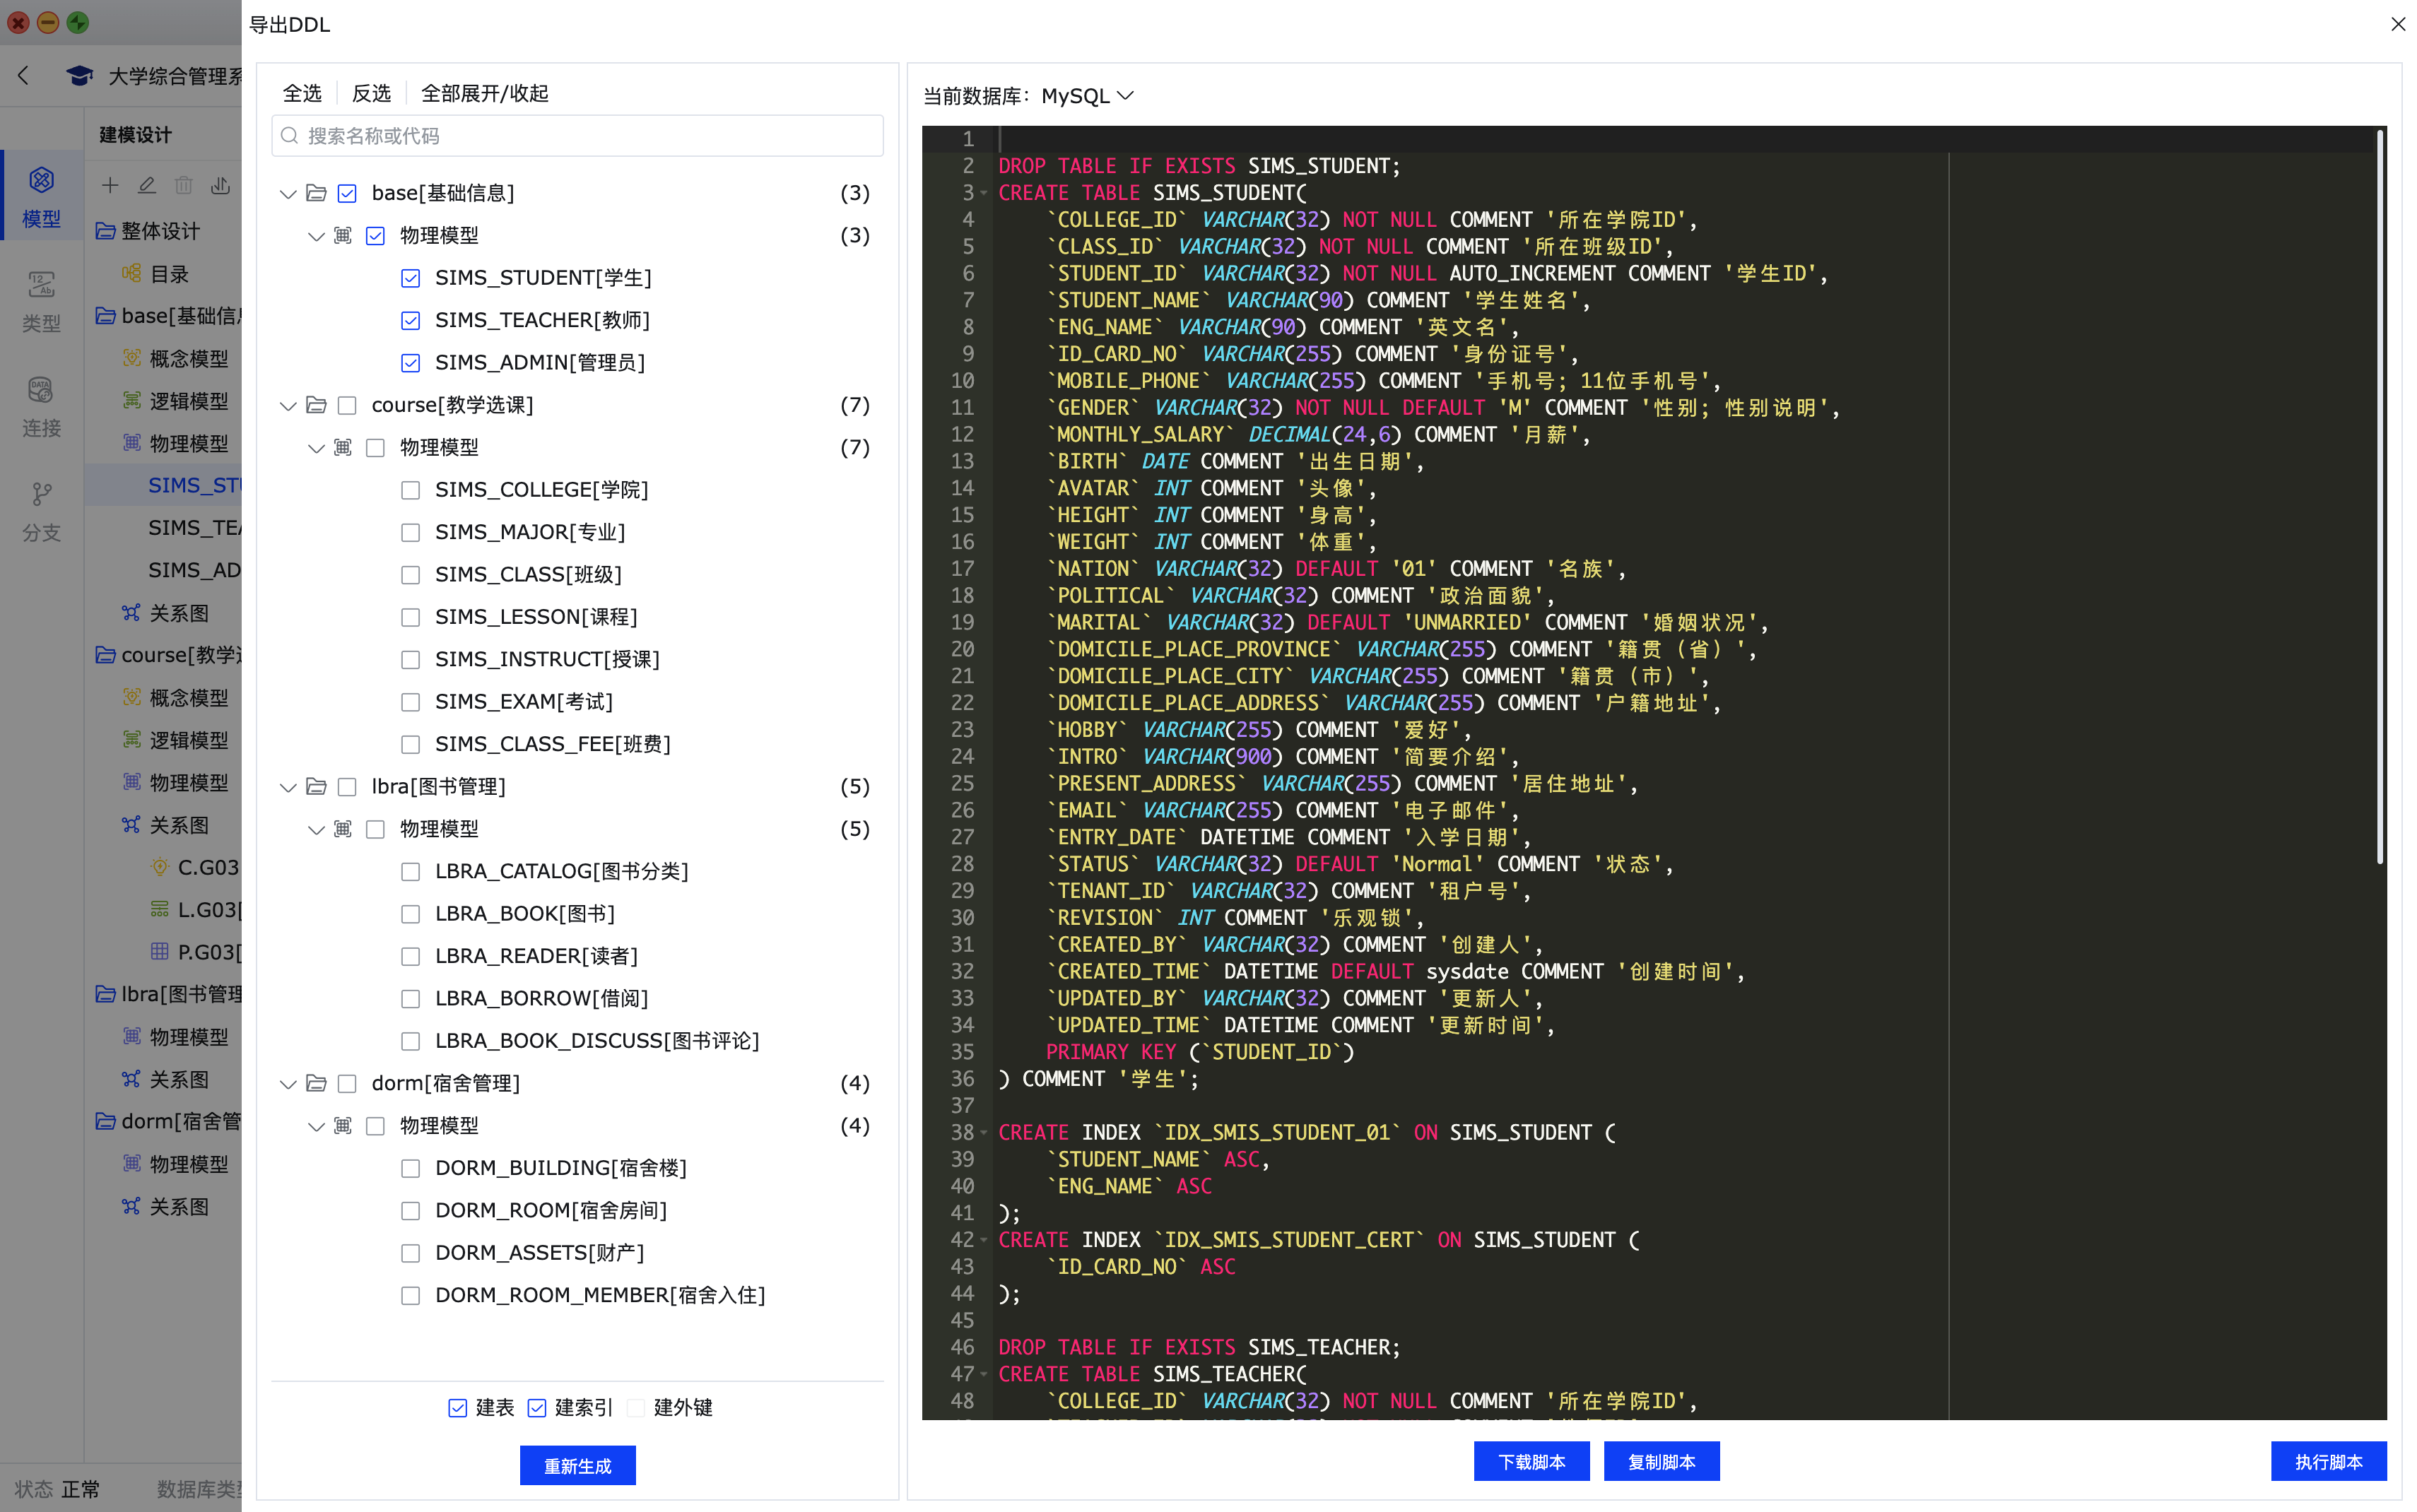Image resolution: width=2417 pixels, height=1512 pixels.
Task: Click folder icon beside lbra[图书管理] in dialog
Action: tap(317, 787)
